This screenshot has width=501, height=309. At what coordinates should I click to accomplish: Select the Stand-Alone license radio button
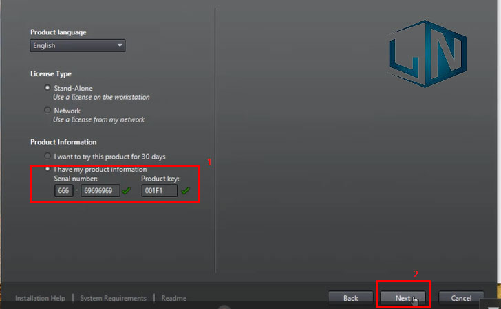coord(47,87)
